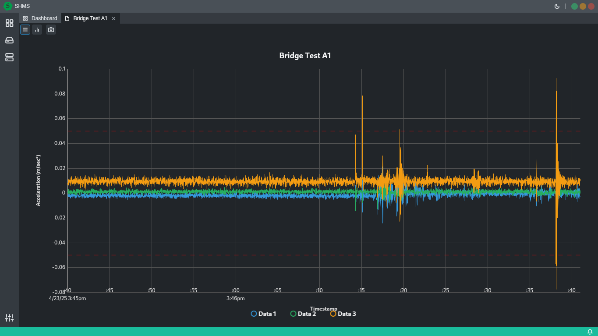
Task: Toggle Data 3 series in legend
Action: pyautogui.click(x=343, y=314)
